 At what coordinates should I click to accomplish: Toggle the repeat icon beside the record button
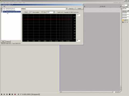coord(18,94)
